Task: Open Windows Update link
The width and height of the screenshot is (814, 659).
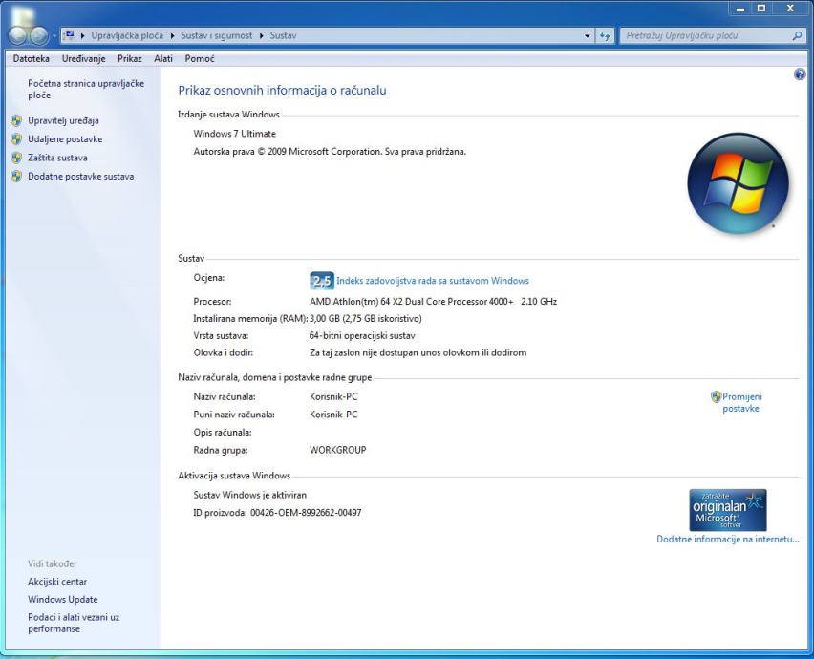Action: pyautogui.click(x=63, y=600)
